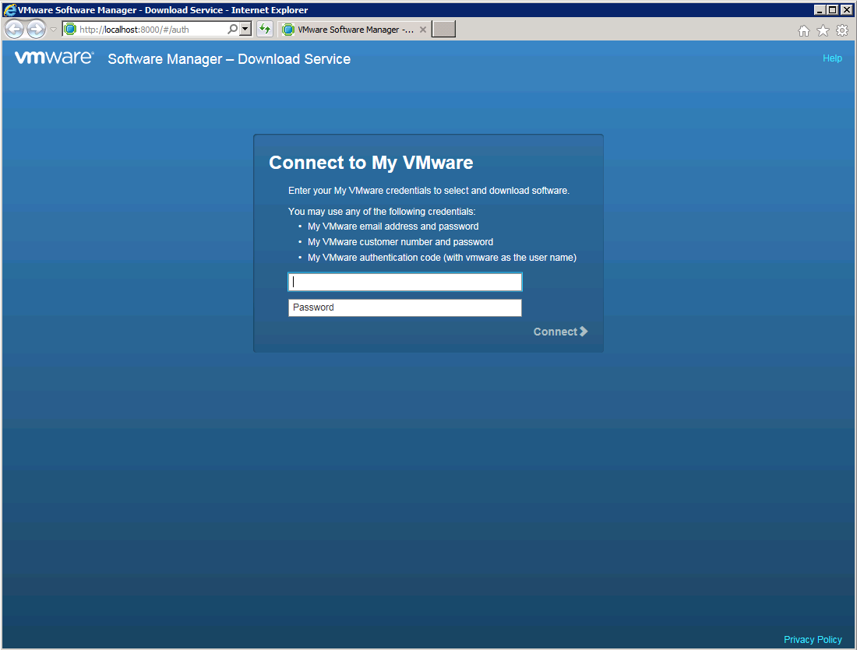Click the Password input field

point(404,307)
